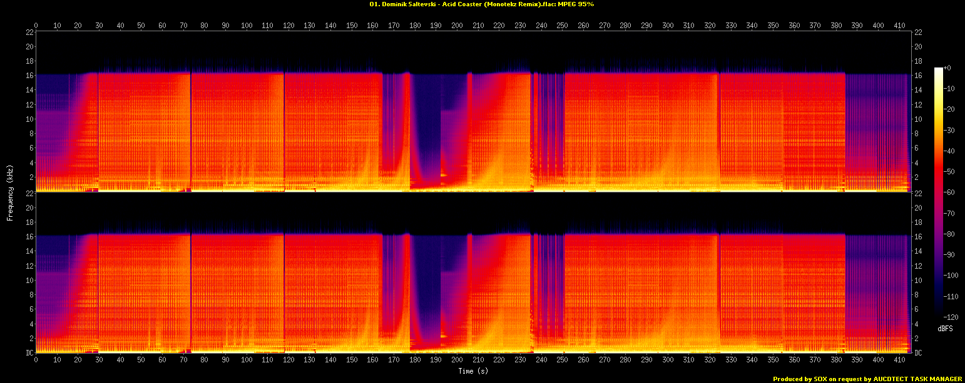
Task: Click the "-120" label on dBFS scale
Action: tap(949, 317)
